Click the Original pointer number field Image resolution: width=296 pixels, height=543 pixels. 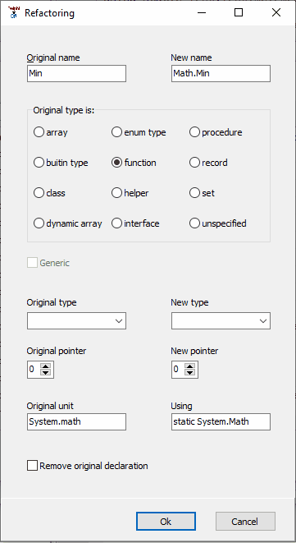pos(34,370)
